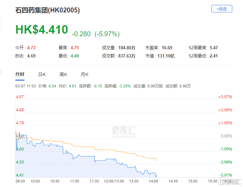243x187 pixels.
Task: Click the 4.41 y-axis price label
Action: (20, 175)
